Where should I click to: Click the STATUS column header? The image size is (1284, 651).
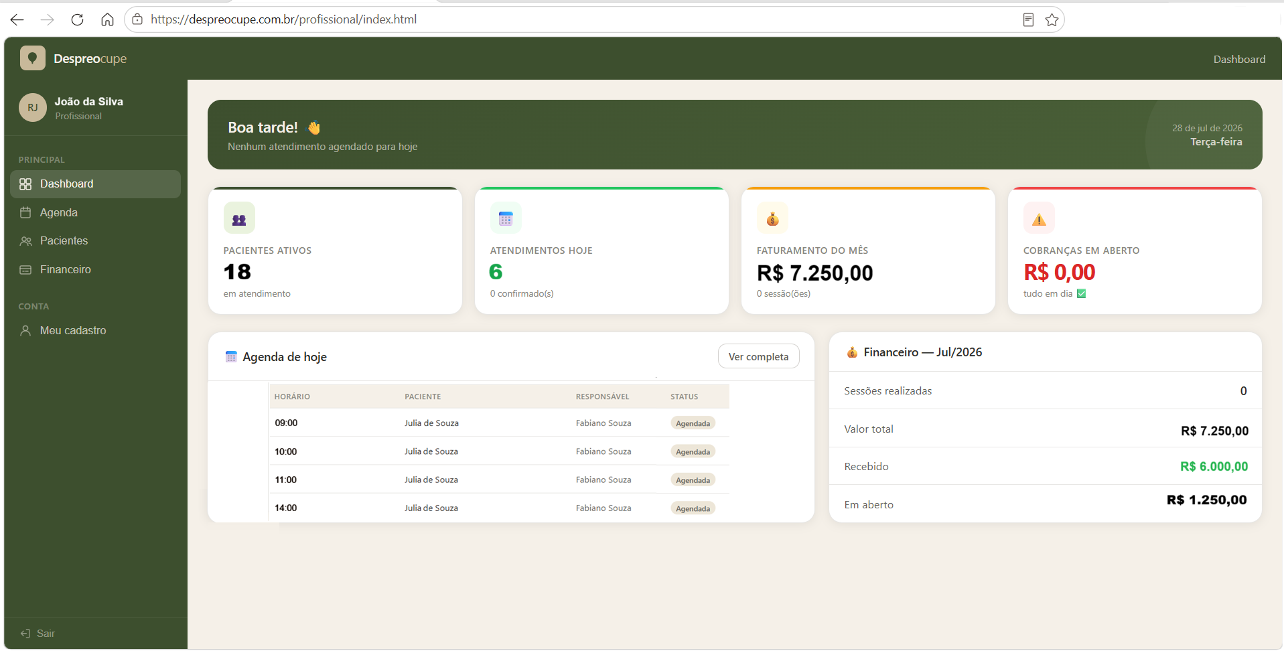click(684, 396)
